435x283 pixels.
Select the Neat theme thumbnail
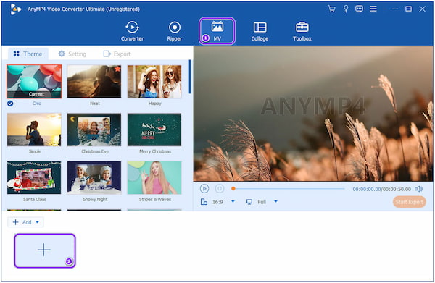(94, 81)
